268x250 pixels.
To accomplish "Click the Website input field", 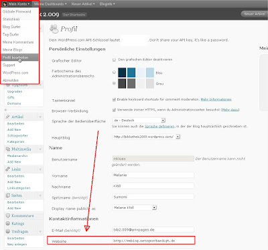I will click(x=153, y=241).
